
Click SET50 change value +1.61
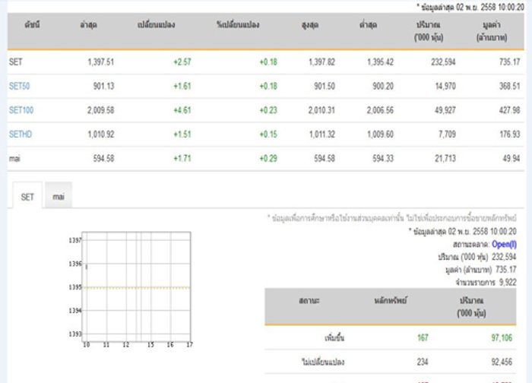(x=182, y=86)
